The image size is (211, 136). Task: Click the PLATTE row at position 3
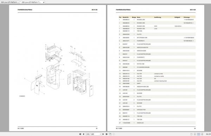(x=157, y=34)
